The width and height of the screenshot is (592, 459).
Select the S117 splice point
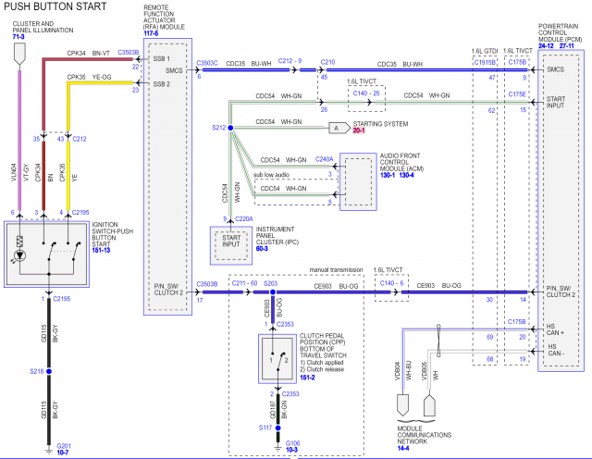tap(277, 428)
